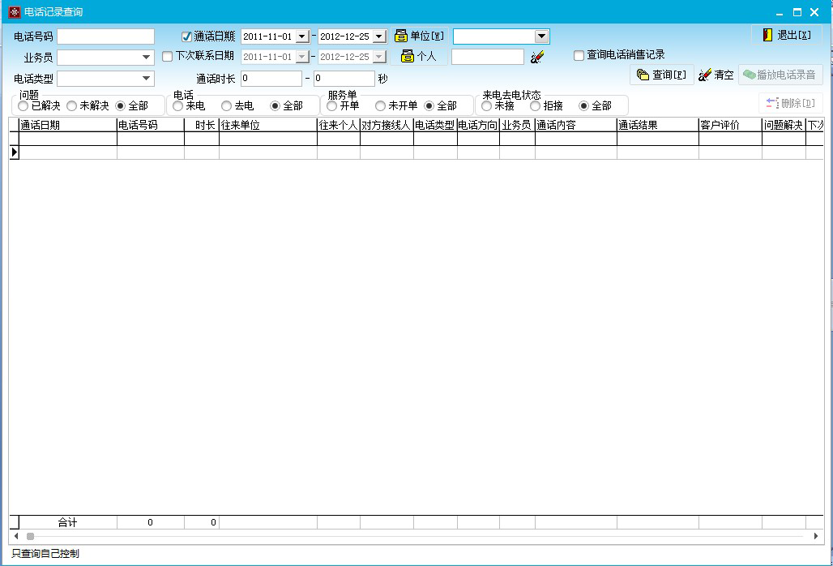Click the 通话时长 minimum seconds field

271,78
